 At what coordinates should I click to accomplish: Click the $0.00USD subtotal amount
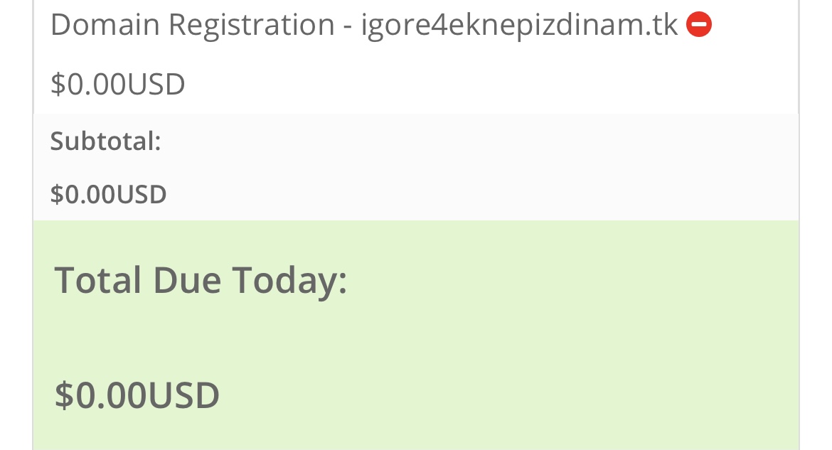tap(109, 194)
